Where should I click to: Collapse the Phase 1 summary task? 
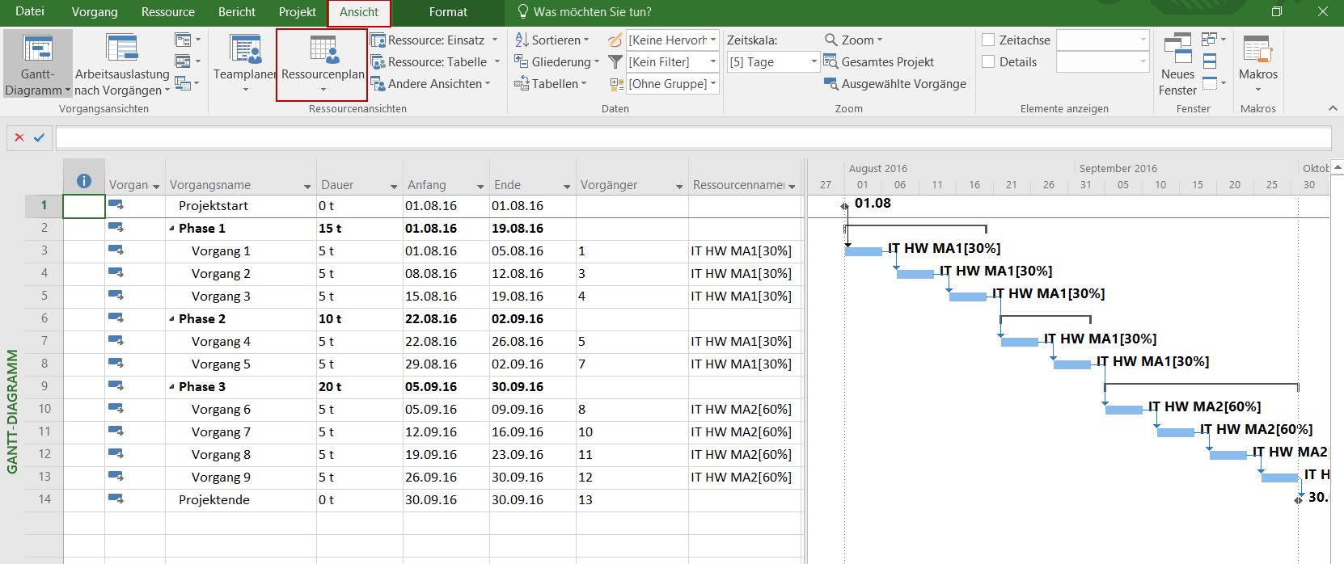(171, 229)
